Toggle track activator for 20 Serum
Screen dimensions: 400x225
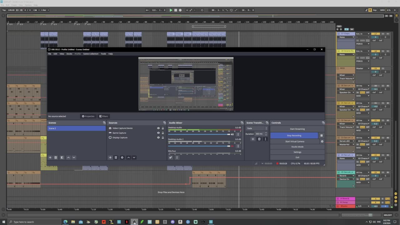click(x=376, y=86)
